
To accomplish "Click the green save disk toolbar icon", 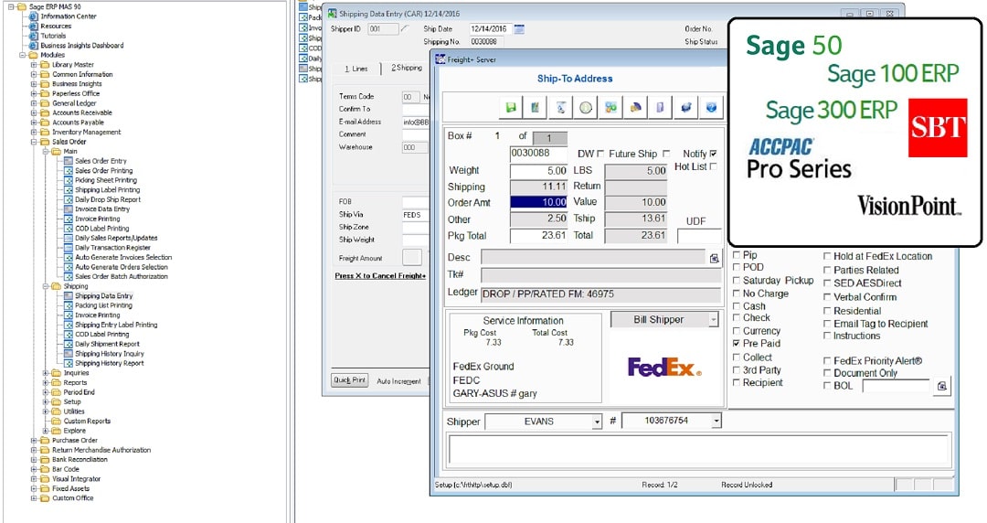I will pyautogui.click(x=511, y=108).
